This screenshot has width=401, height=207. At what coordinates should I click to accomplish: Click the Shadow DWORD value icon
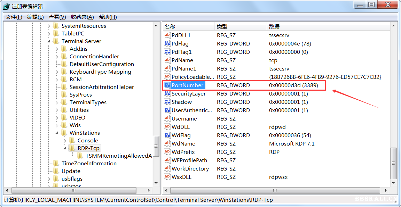point(167,102)
